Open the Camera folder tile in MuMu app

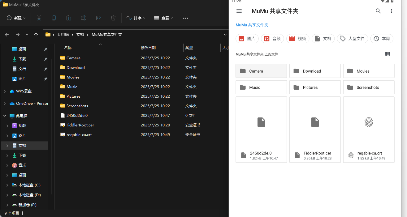(261, 71)
